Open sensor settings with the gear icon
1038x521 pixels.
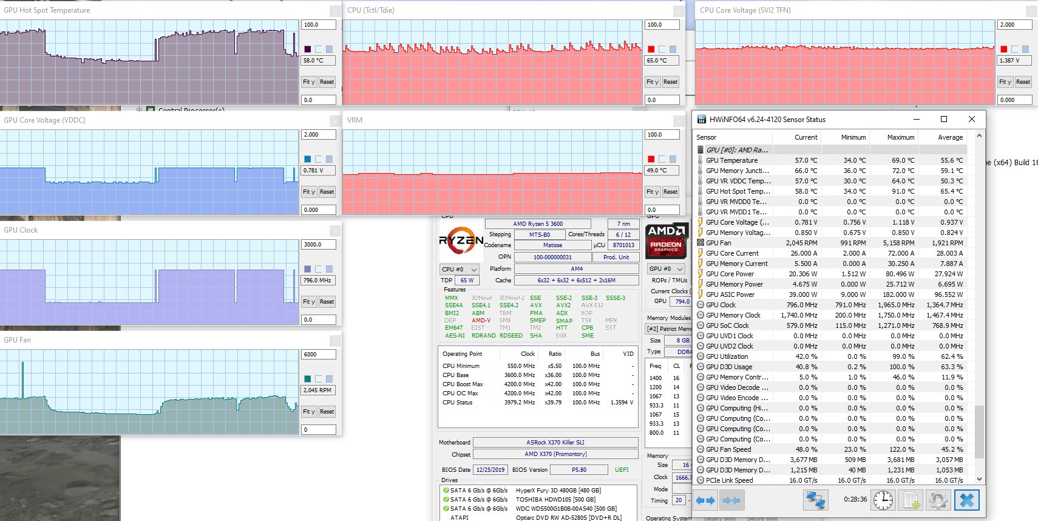938,500
